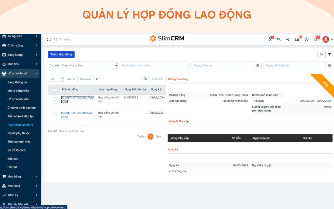
Task: Toggle the select-all contracts checkbox
Action: point(56,90)
